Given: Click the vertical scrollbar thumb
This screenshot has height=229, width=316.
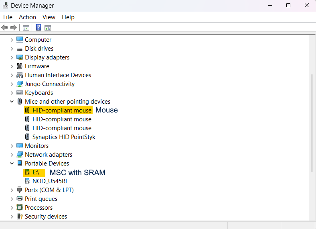Looking at the screenshot, I should [312, 123].
